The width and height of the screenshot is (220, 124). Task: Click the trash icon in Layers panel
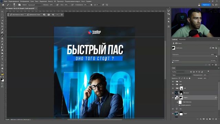[x=216, y=119]
